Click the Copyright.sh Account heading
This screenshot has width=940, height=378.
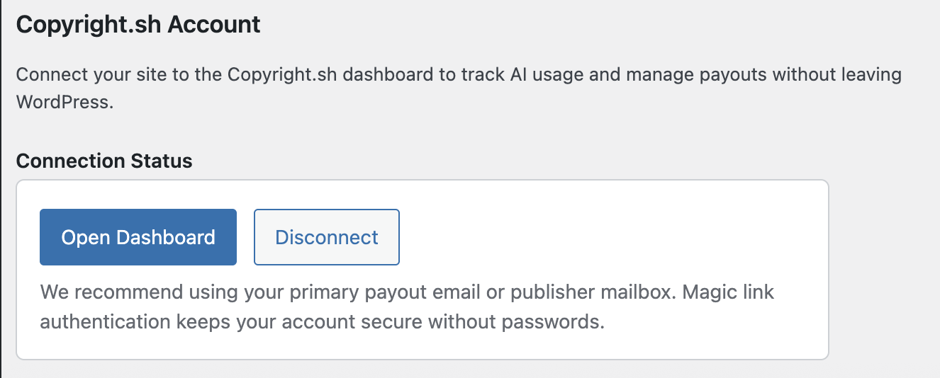point(138,25)
